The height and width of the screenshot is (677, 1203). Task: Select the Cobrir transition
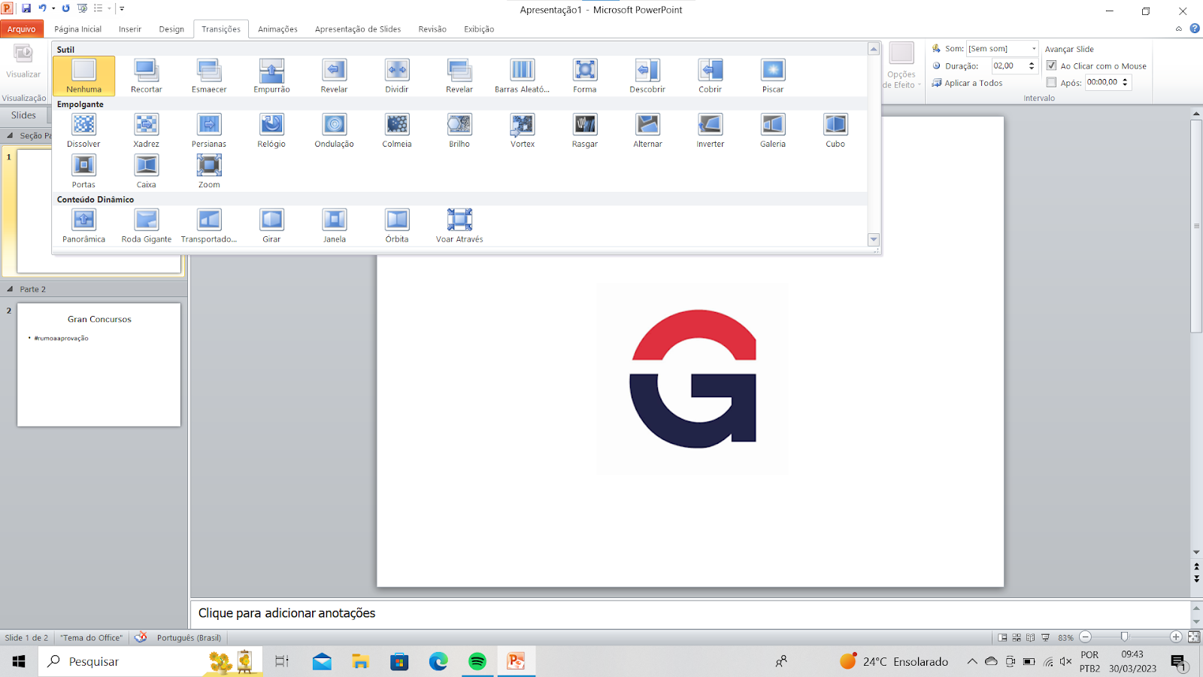click(710, 76)
